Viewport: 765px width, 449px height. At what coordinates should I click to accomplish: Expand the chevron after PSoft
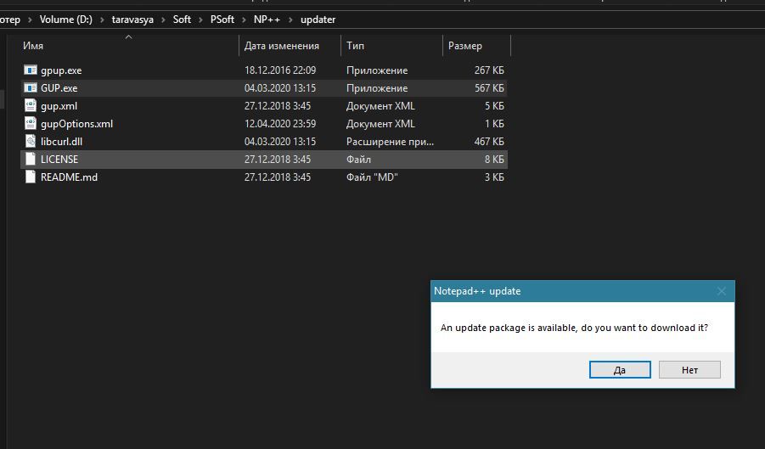244,20
